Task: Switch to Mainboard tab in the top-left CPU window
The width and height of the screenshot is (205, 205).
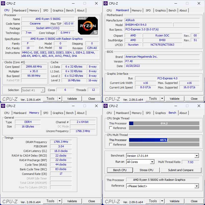Action: coord(20,10)
